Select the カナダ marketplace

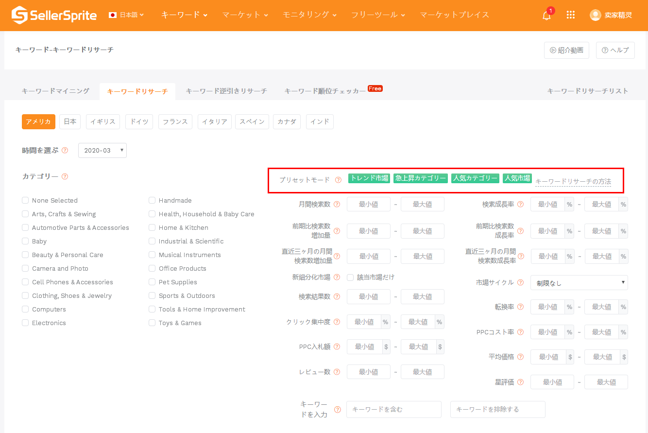(287, 122)
